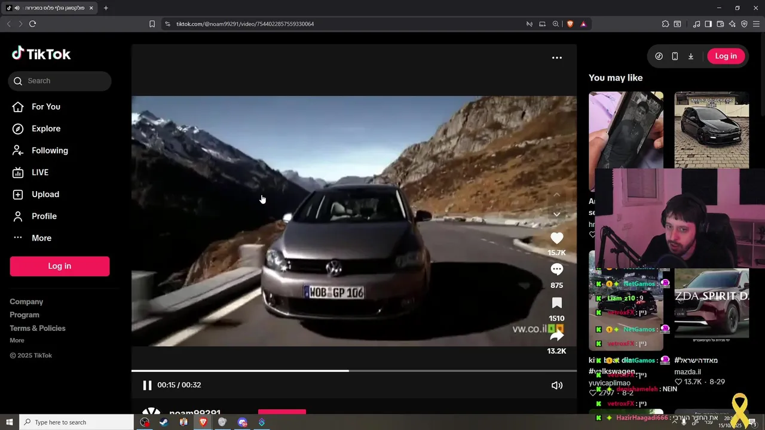
Task: Reload the page in browser toolbar
Action: pos(32,24)
